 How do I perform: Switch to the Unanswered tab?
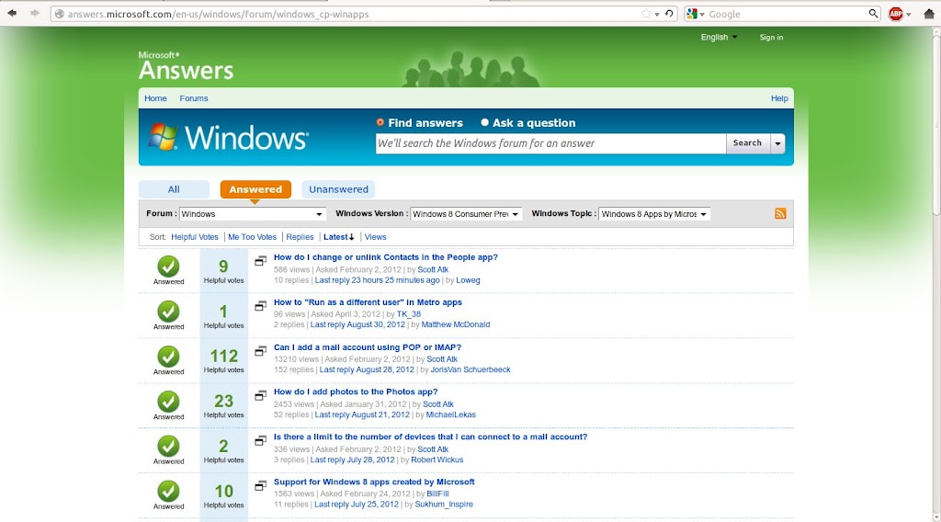[338, 189]
